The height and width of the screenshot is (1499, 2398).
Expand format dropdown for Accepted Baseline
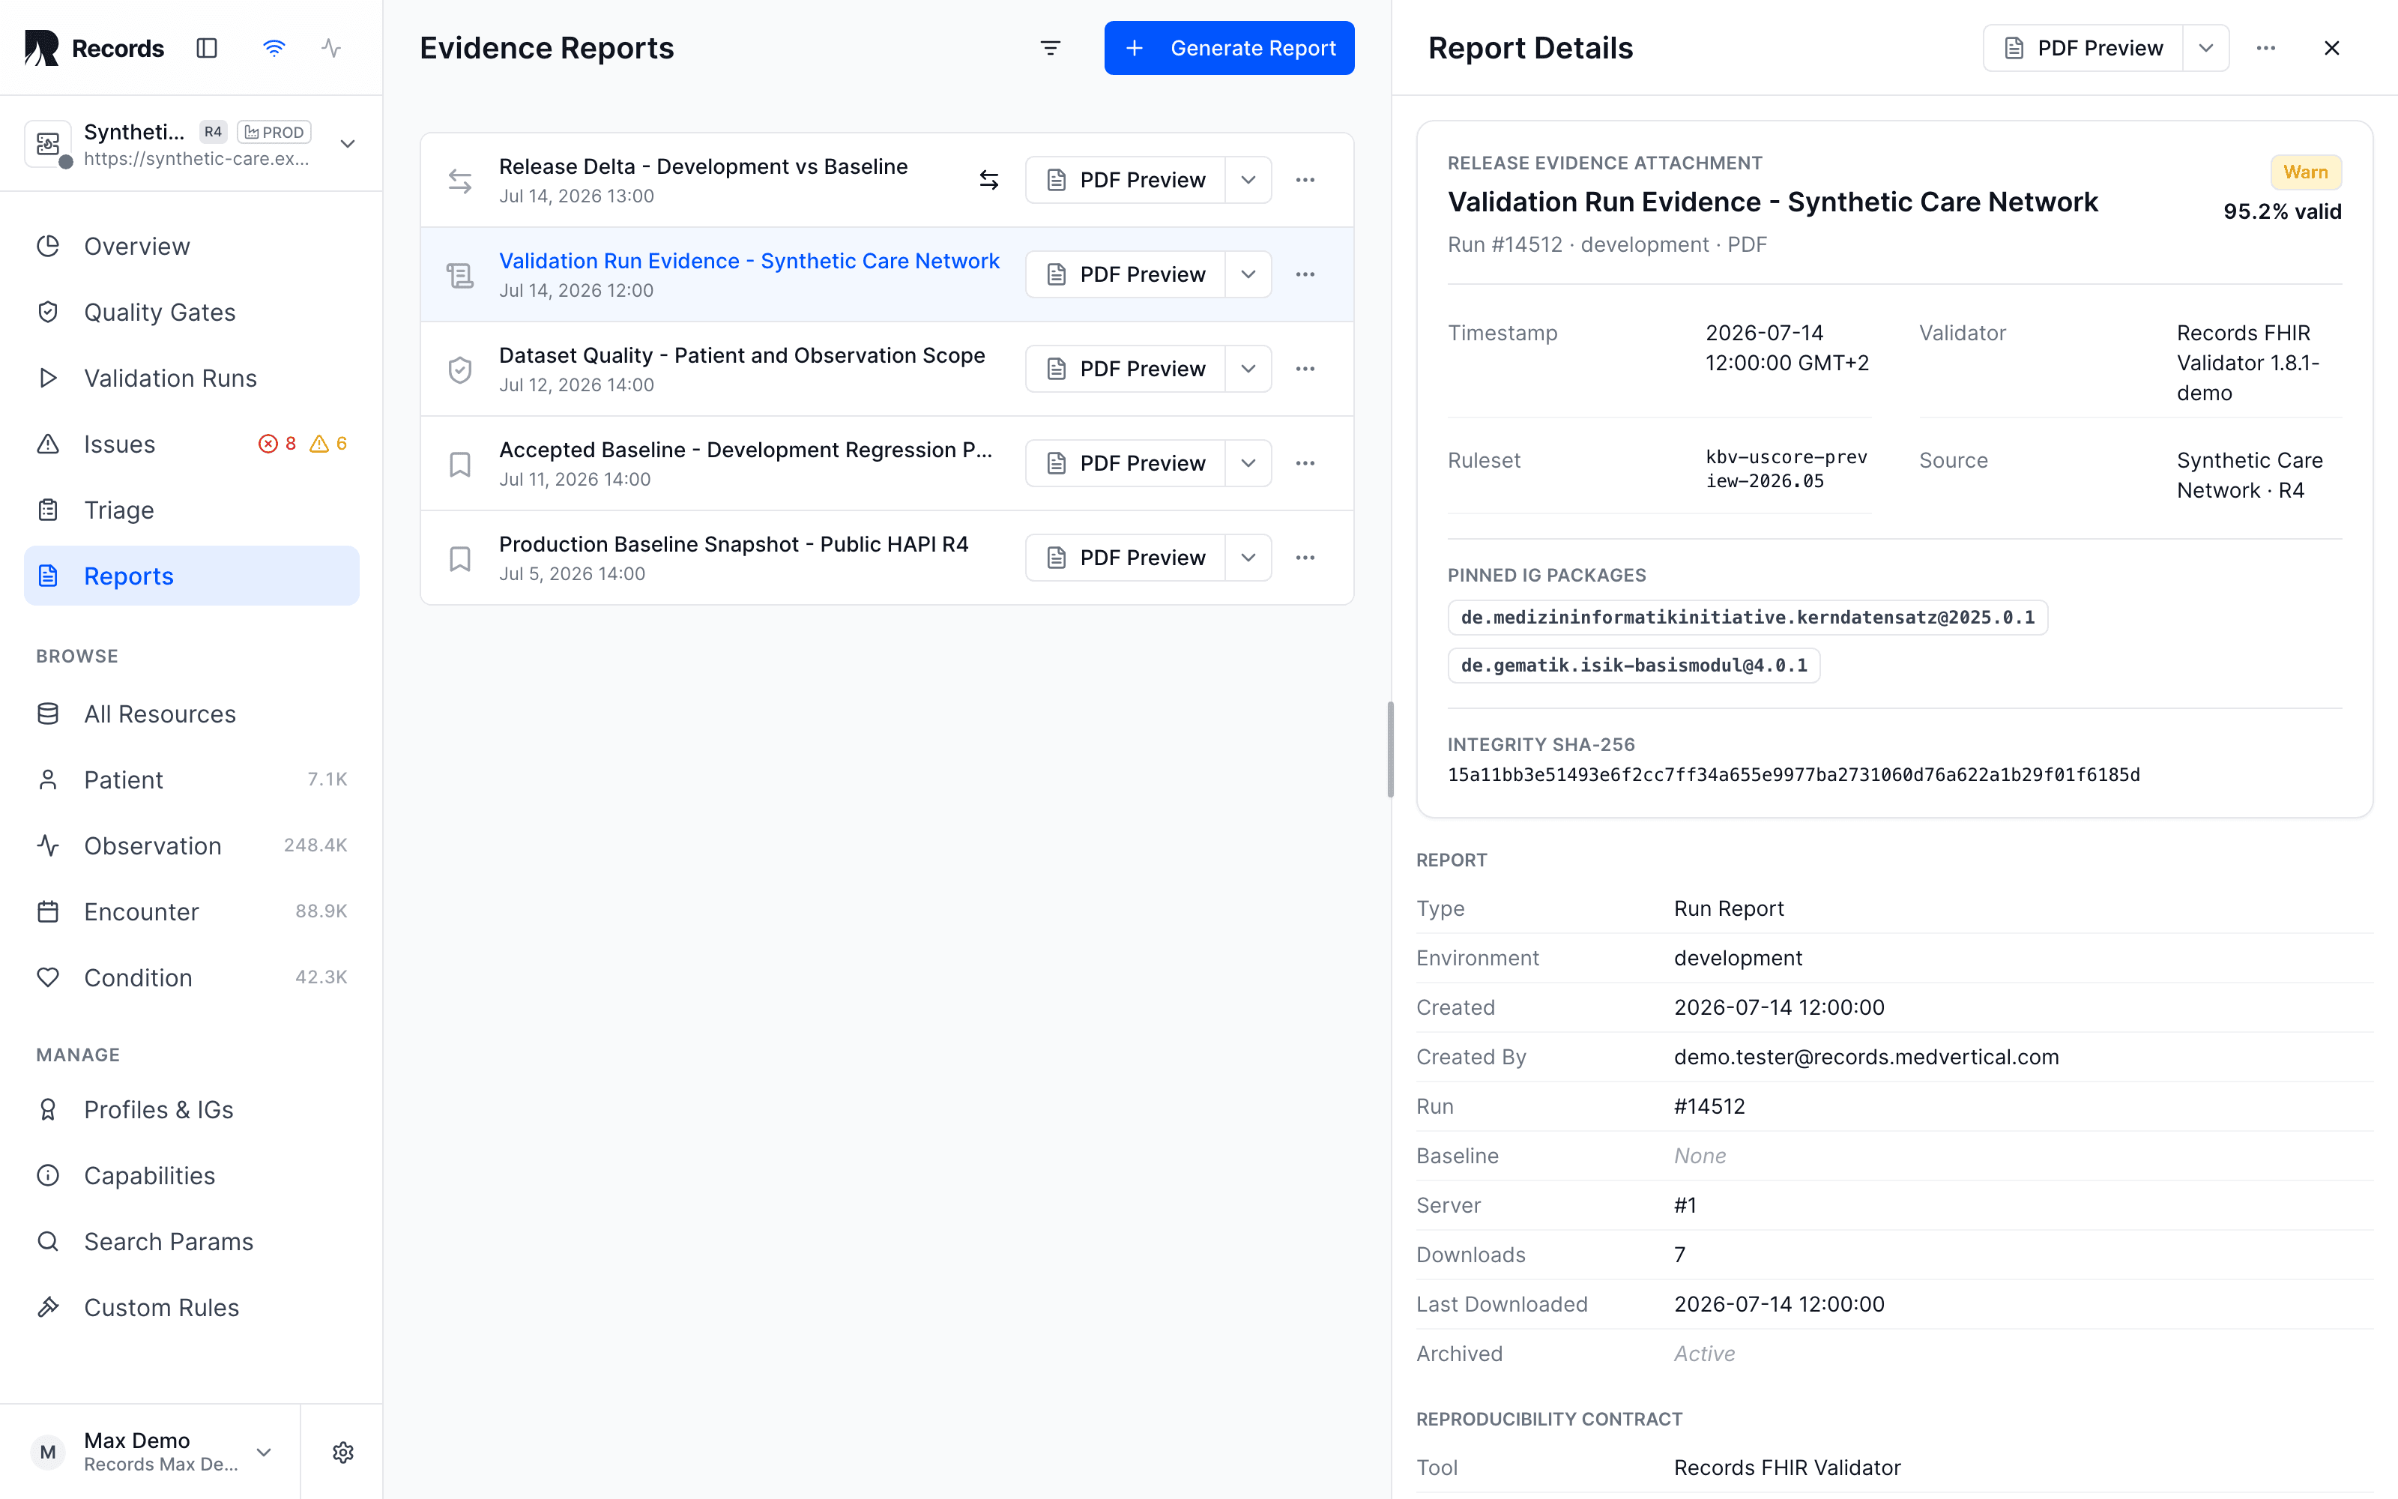1248,463
